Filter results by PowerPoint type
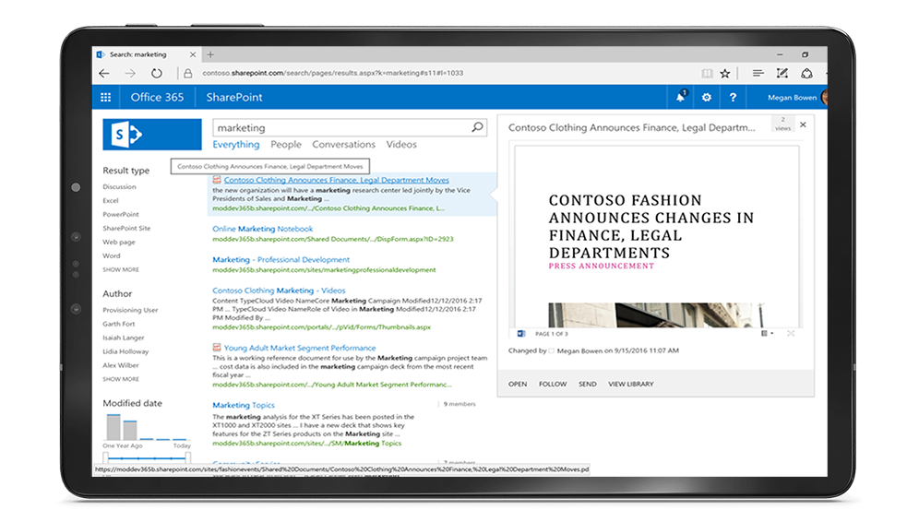The height and width of the screenshot is (510, 919). (x=121, y=214)
